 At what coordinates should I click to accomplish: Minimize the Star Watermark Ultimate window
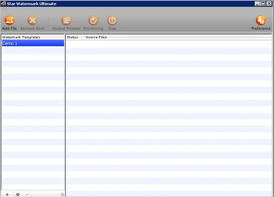tap(257, 4)
